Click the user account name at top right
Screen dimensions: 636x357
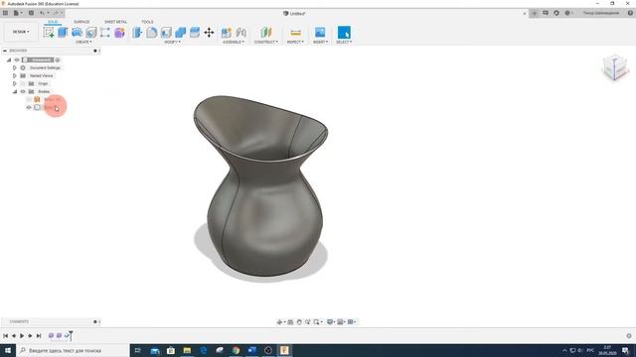[x=600, y=13]
